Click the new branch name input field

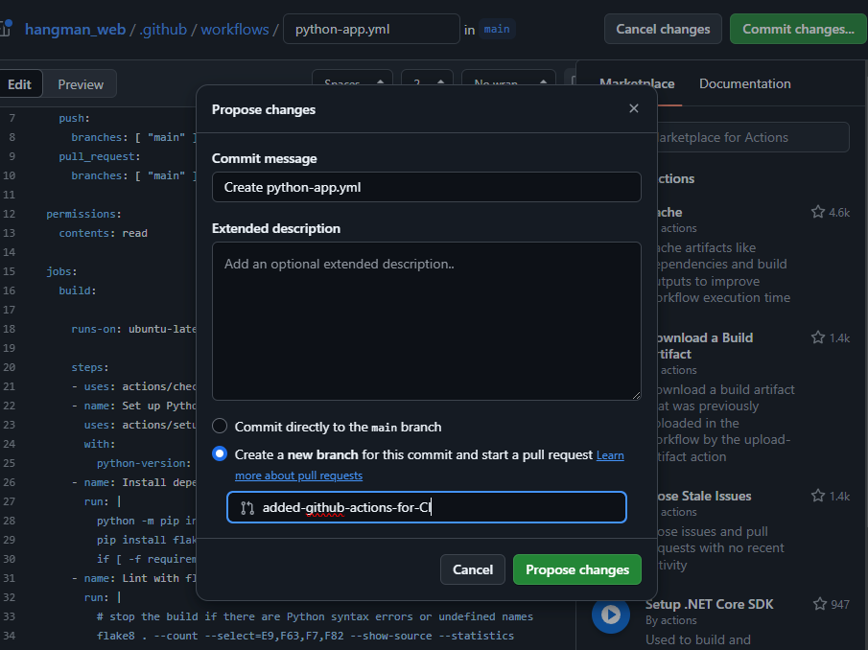[x=426, y=507]
